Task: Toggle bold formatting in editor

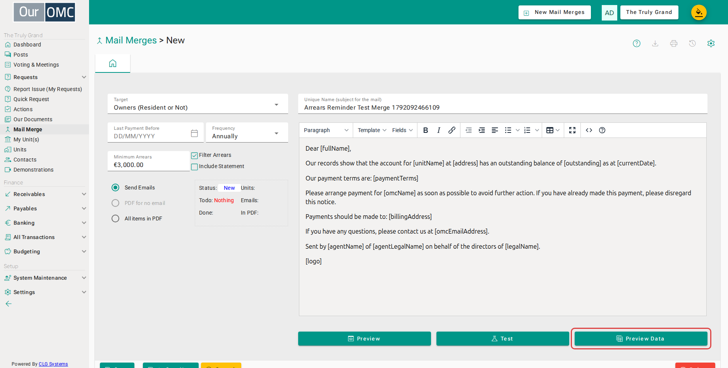Action: pyautogui.click(x=426, y=130)
